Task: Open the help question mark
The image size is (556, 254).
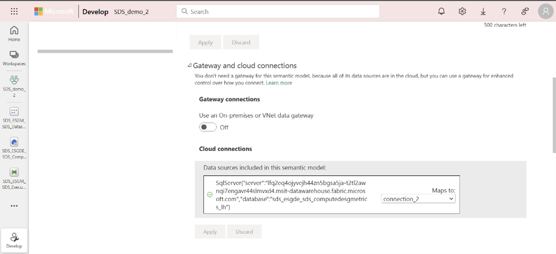Action: [x=504, y=11]
